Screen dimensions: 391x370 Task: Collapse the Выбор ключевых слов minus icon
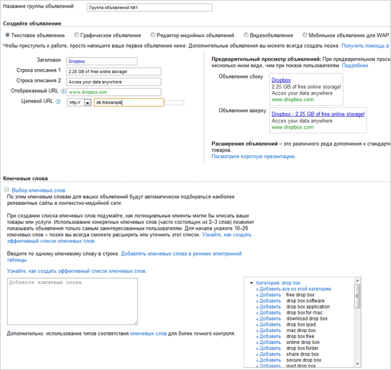(x=7, y=190)
